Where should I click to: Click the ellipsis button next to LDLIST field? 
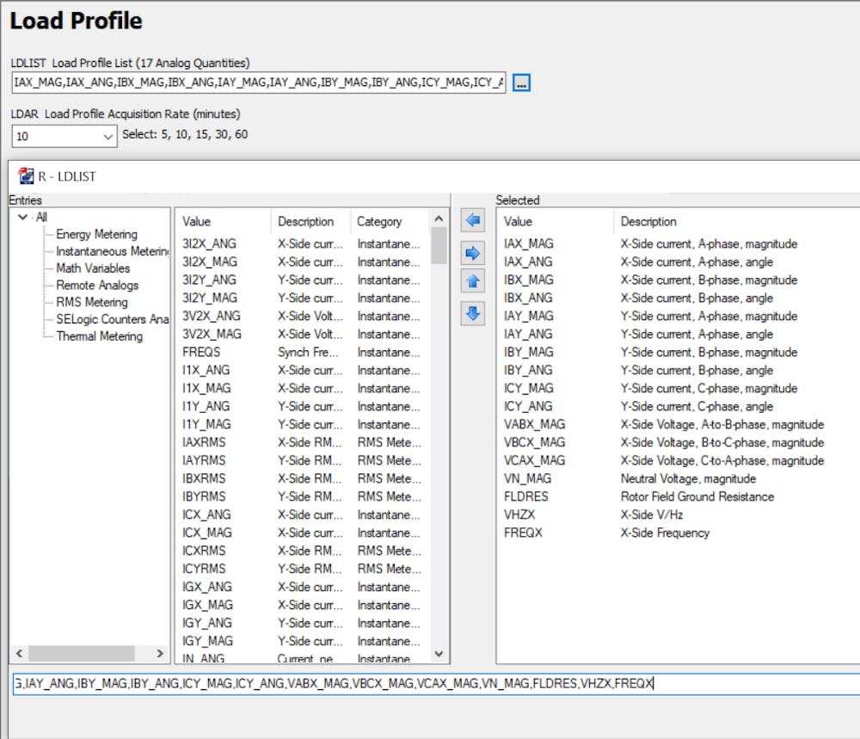tap(521, 83)
